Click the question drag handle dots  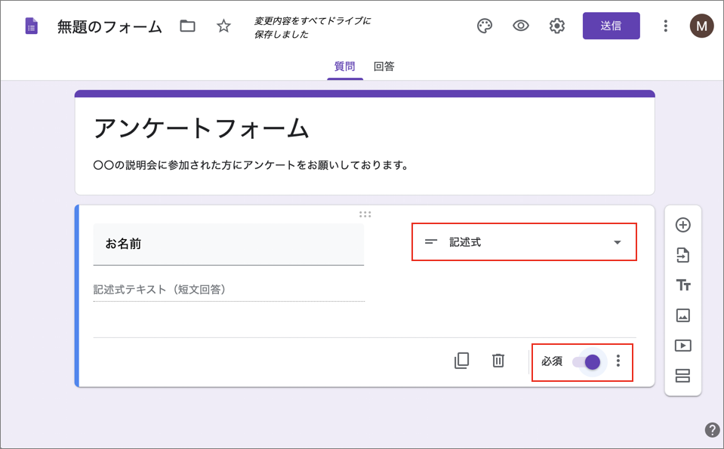[365, 214]
